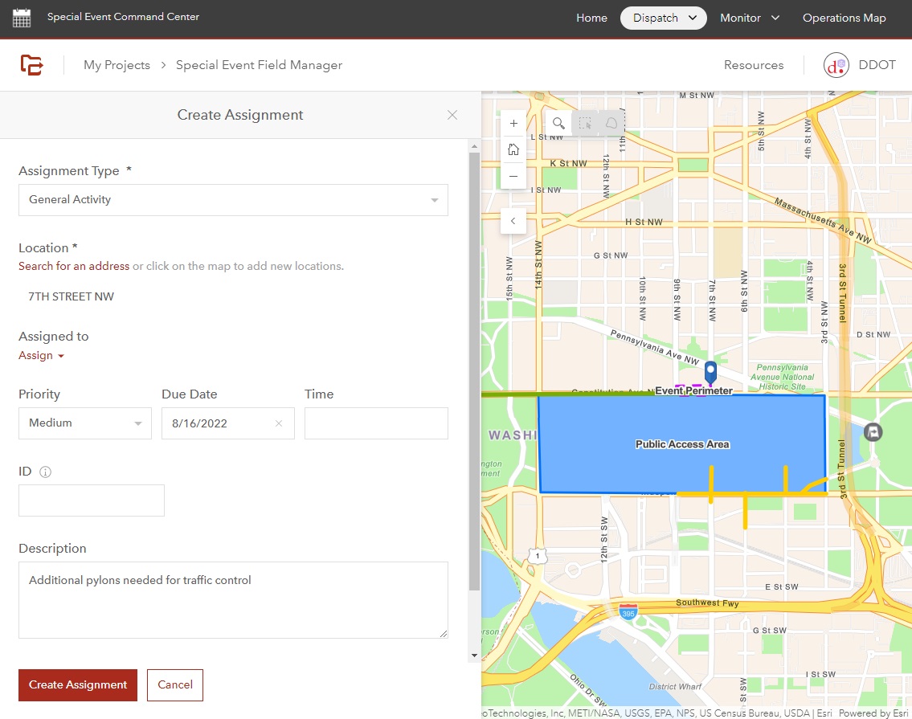Zoom out with the map minus icon

click(x=513, y=176)
